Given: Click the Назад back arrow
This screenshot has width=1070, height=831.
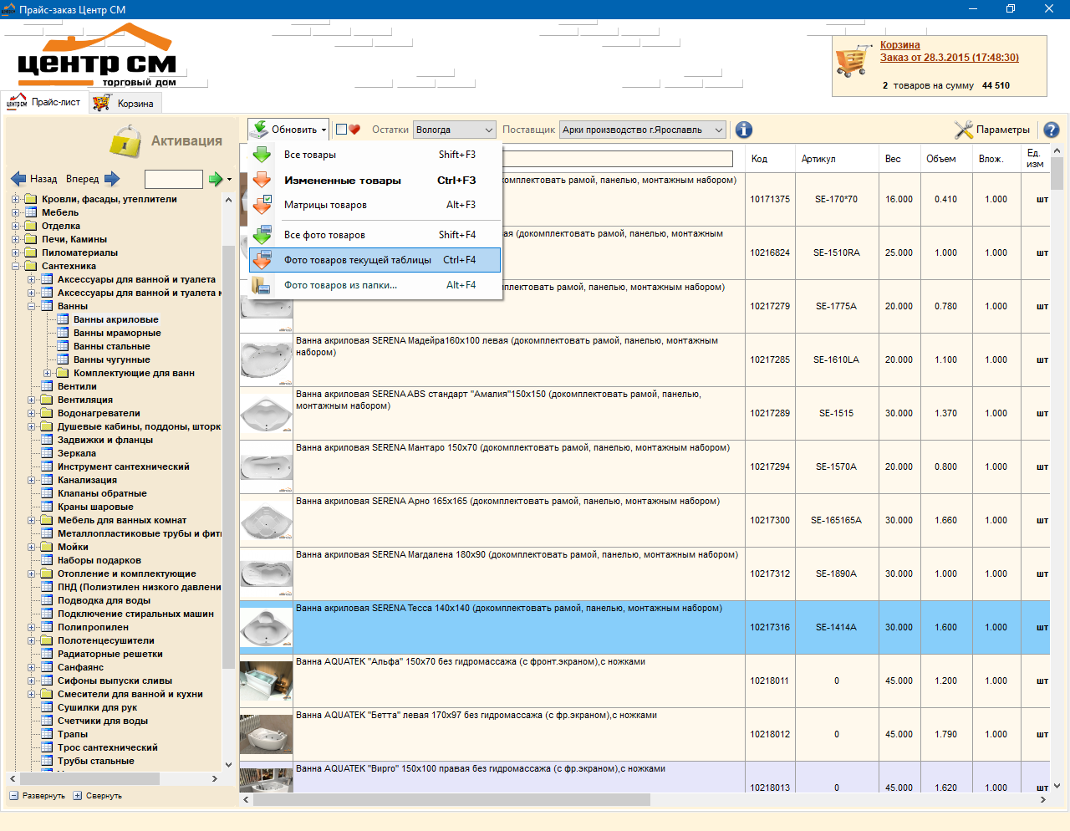Looking at the screenshot, I should click(18, 178).
